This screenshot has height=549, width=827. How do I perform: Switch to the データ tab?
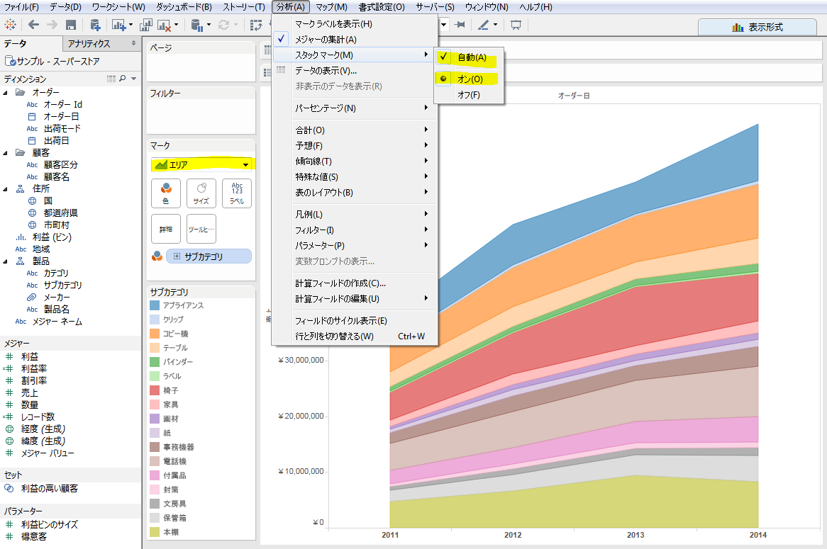(x=16, y=43)
